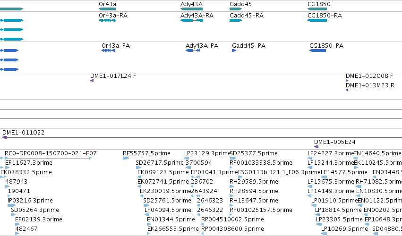
Task: Select the 236702 label
Action: 202,182
